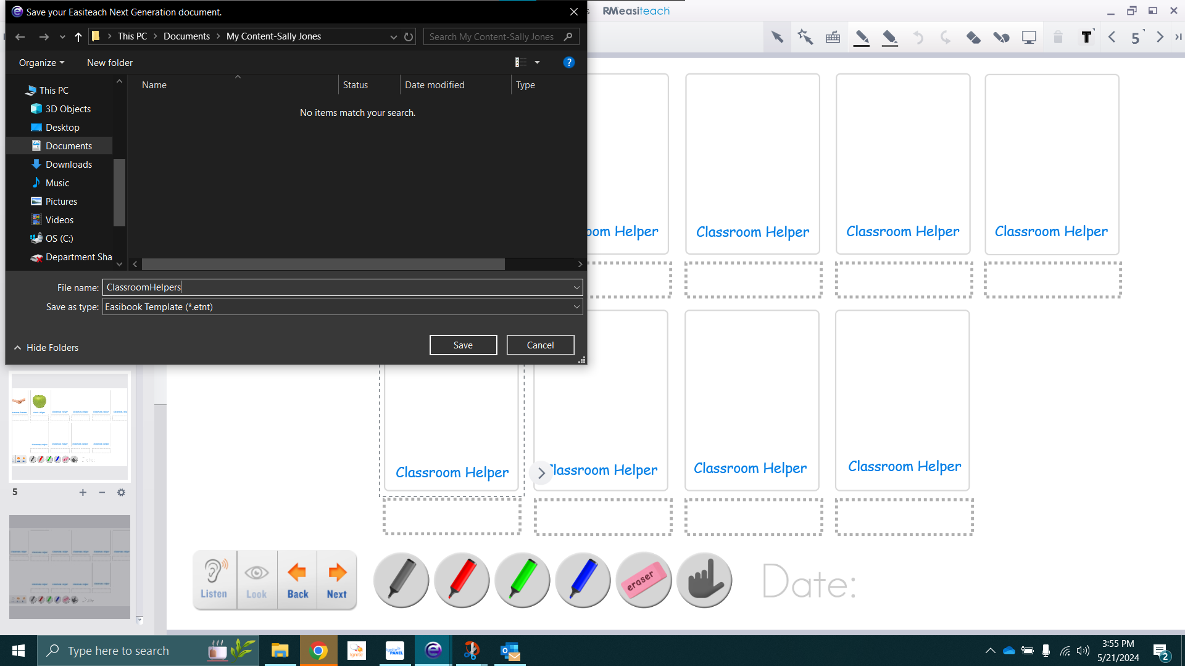Open Chrome from the taskbar
Image resolution: width=1185 pixels, height=666 pixels.
pyautogui.click(x=318, y=651)
